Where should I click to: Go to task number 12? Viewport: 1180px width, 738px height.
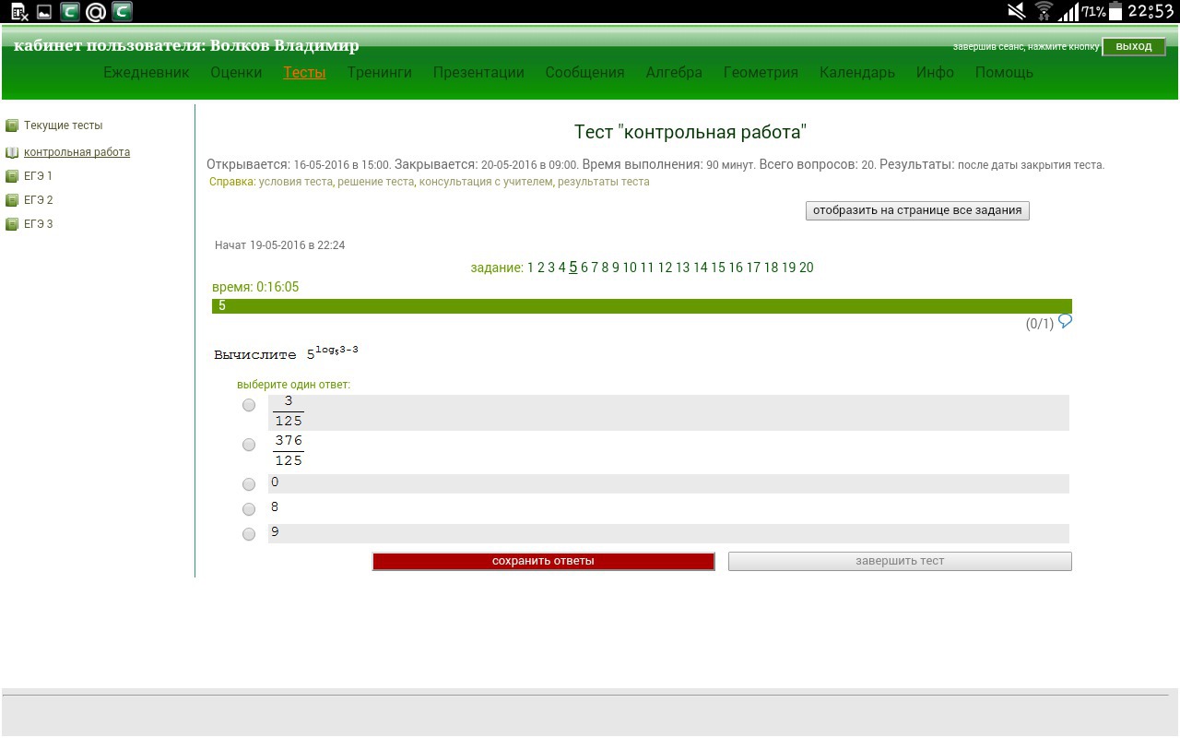[665, 268]
